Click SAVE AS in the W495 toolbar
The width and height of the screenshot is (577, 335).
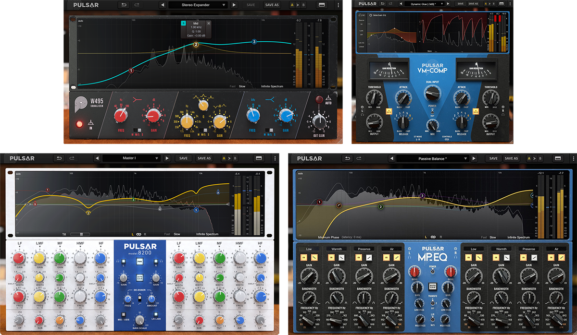click(x=272, y=5)
